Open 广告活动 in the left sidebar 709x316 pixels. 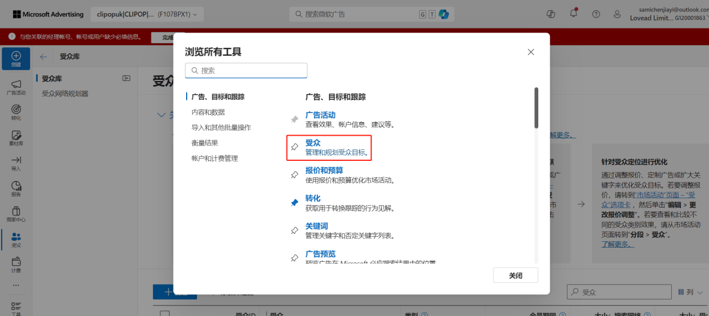pos(16,87)
